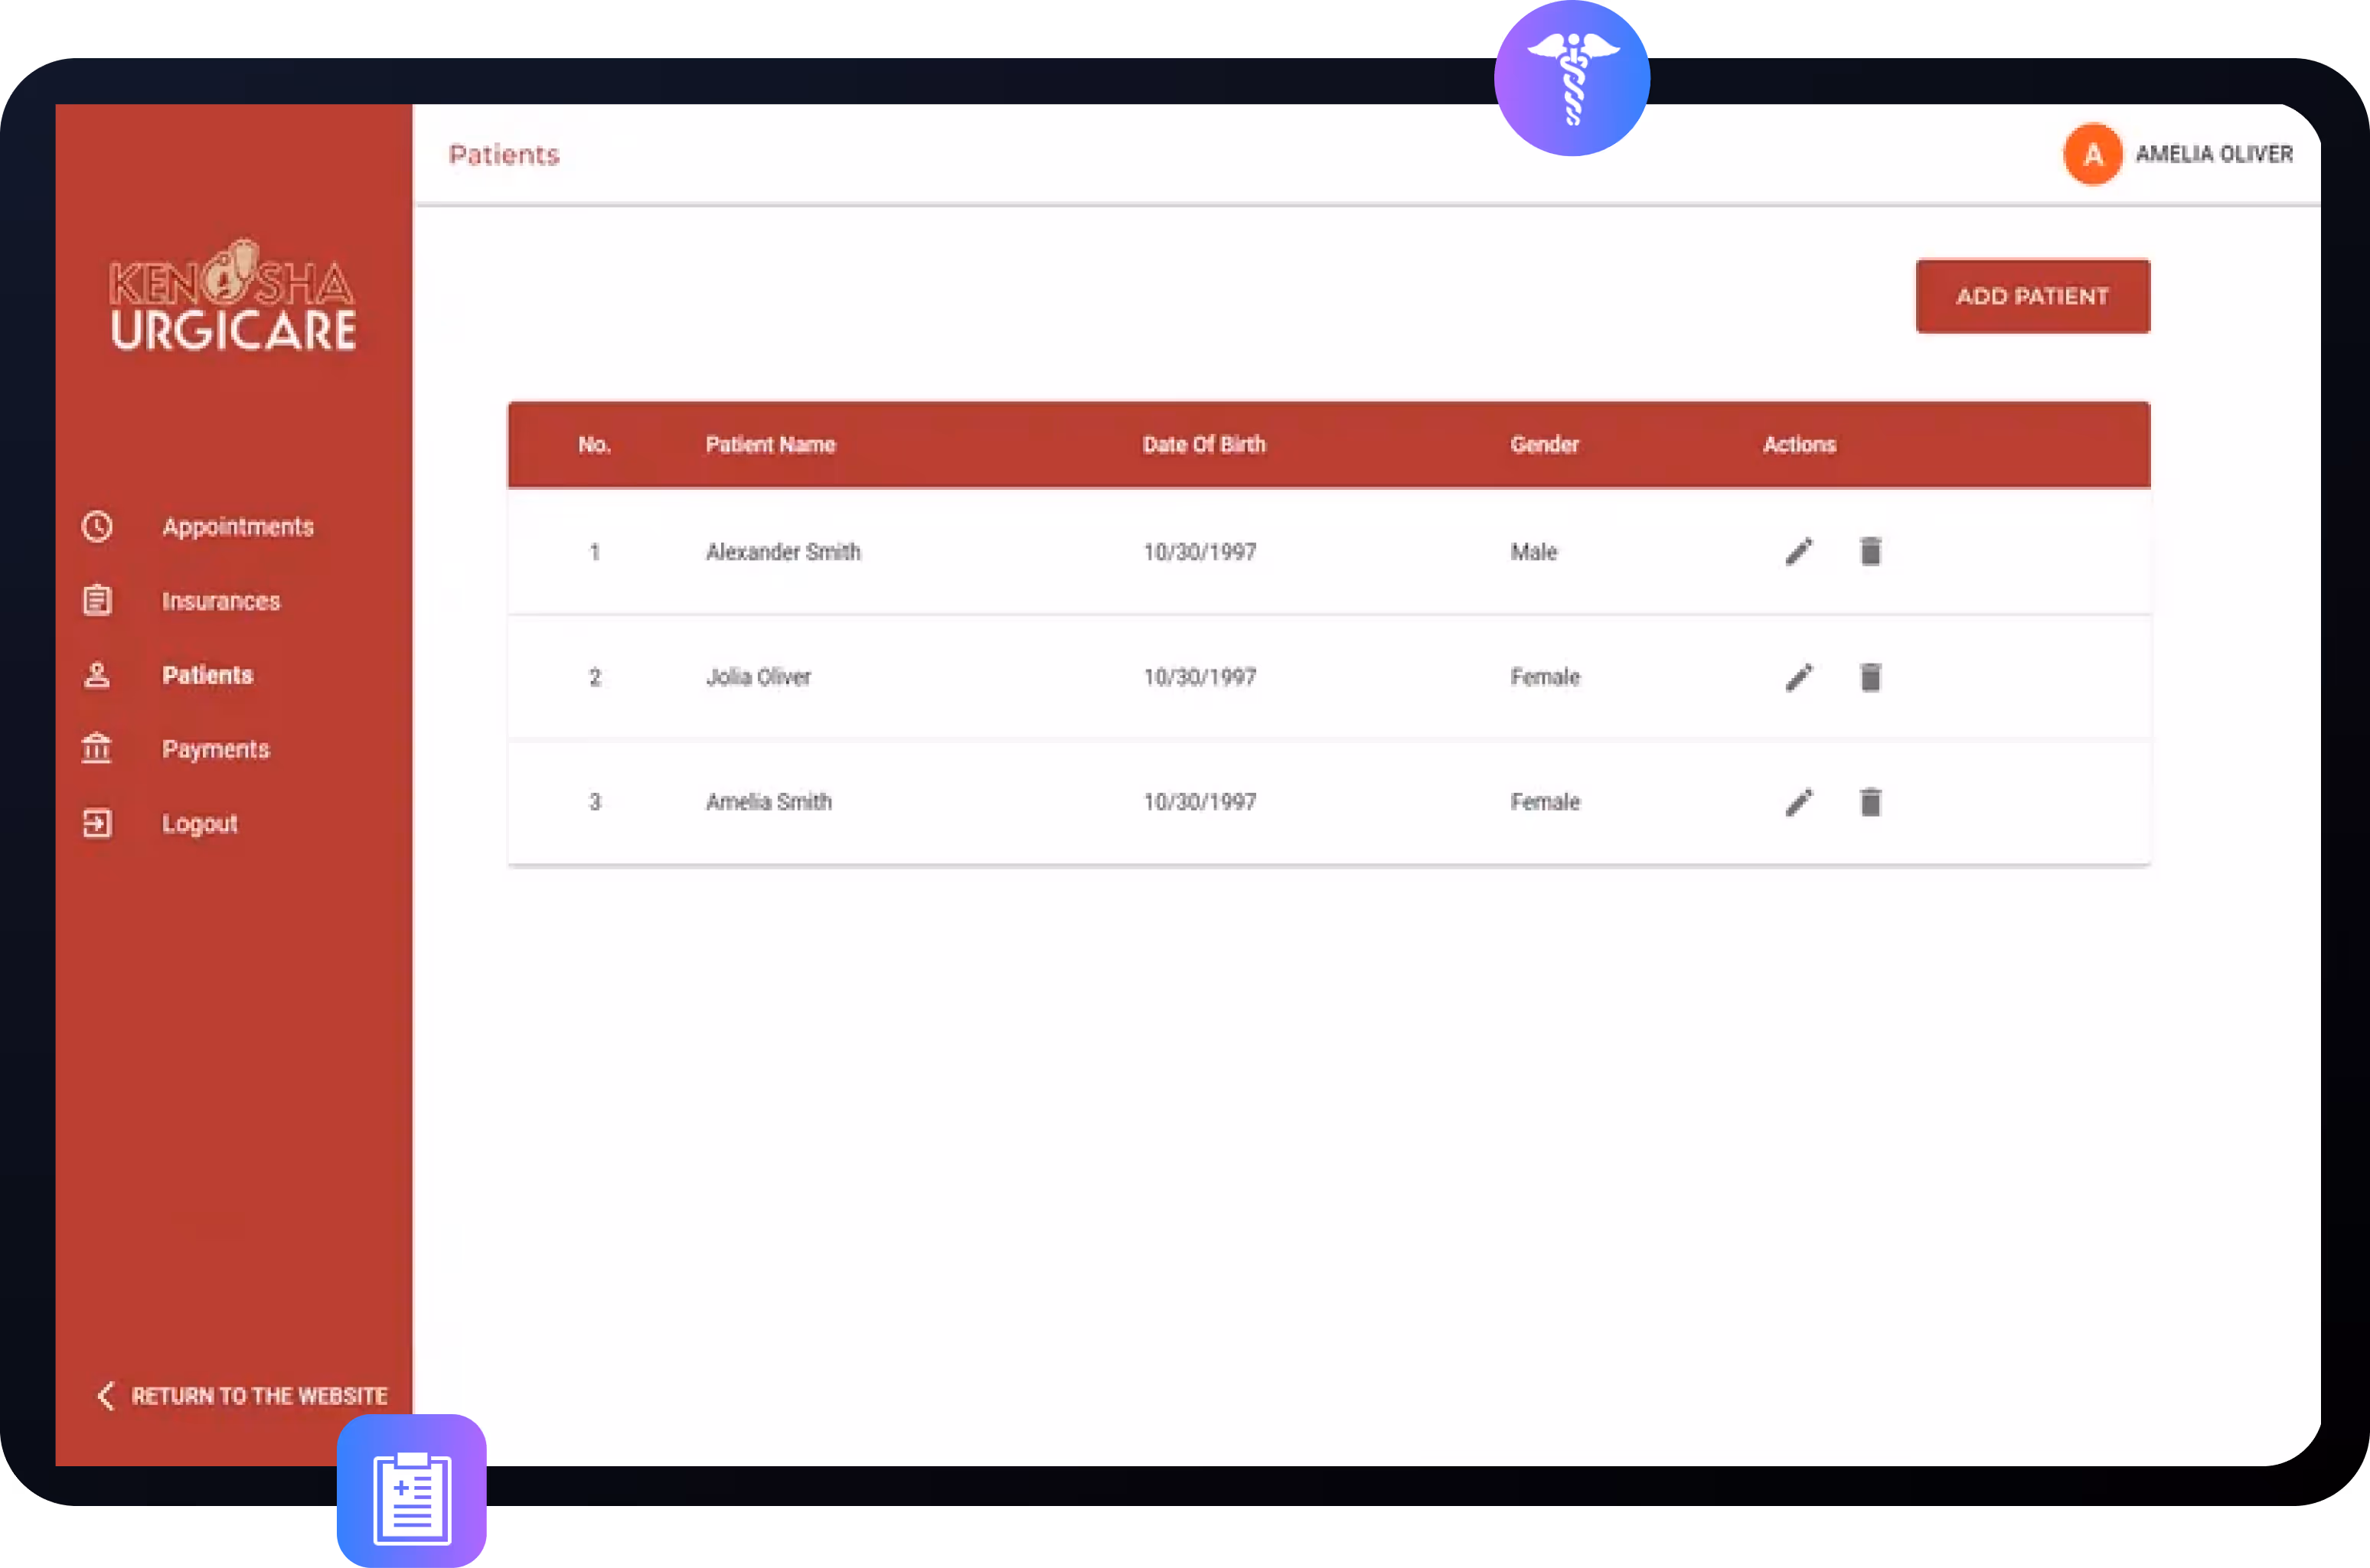Click the Logout exit icon
2370x1568 pixels.
click(97, 823)
